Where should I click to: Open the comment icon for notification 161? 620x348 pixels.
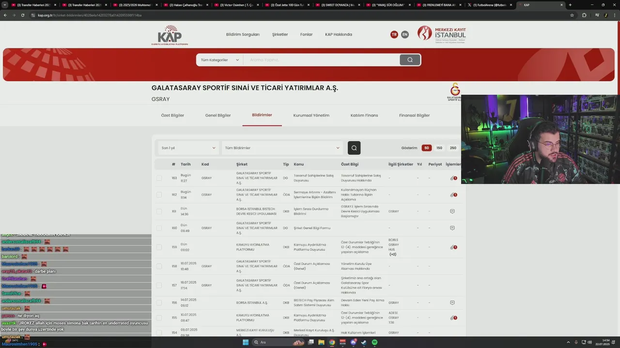tap(452, 211)
